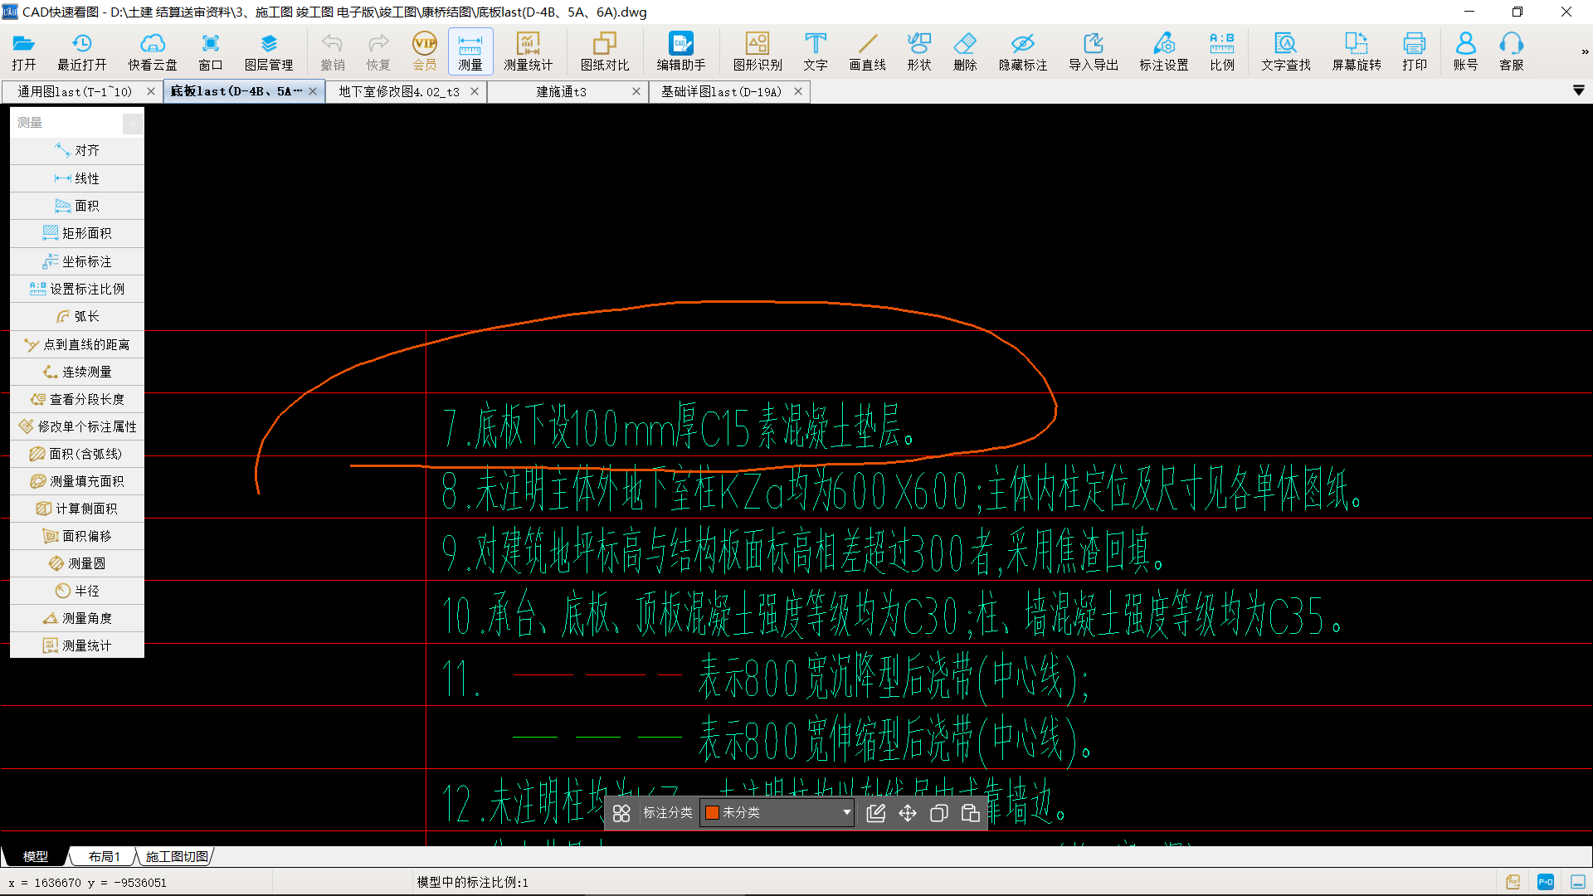Open a drawing with 打开 icon

pyautogui.click(x=24, y=51)
